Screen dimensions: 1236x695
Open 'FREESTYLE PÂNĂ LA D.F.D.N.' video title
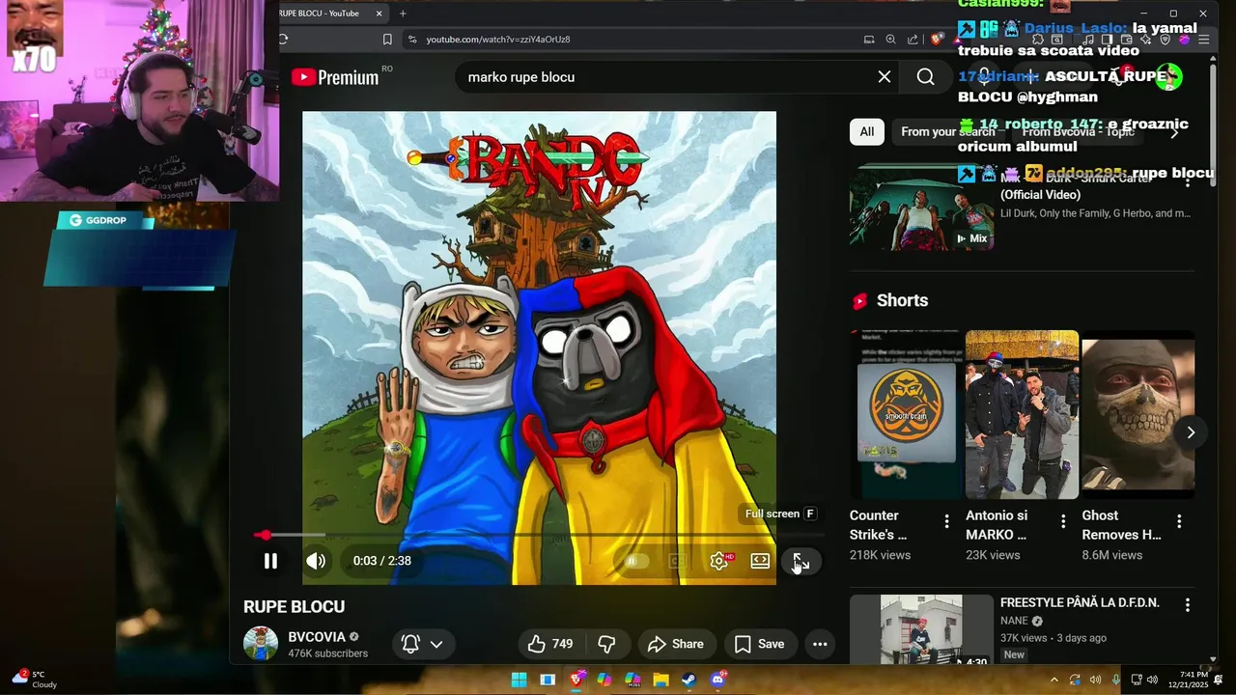pos(1080,603)
